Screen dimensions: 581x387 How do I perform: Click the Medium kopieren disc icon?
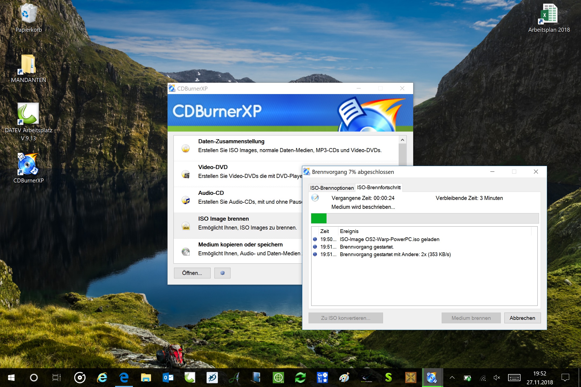186,252
